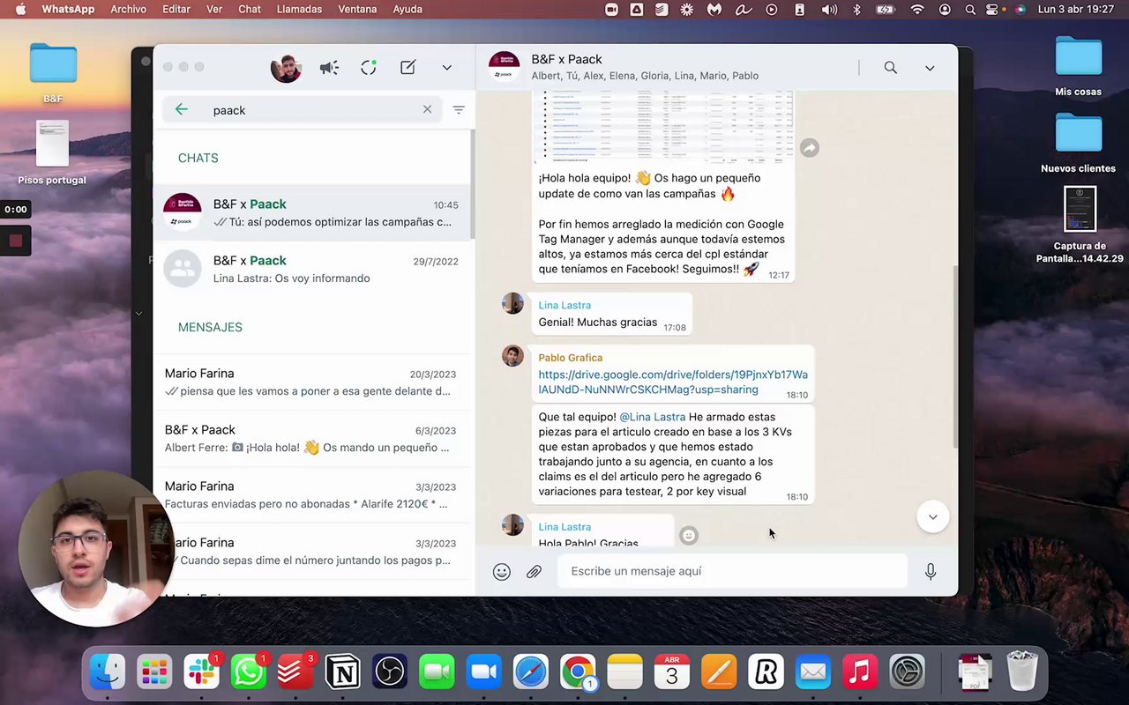Open the volume menu bar icon
Viewport: 1129px width, 705px height.
[x=829, y=9]
